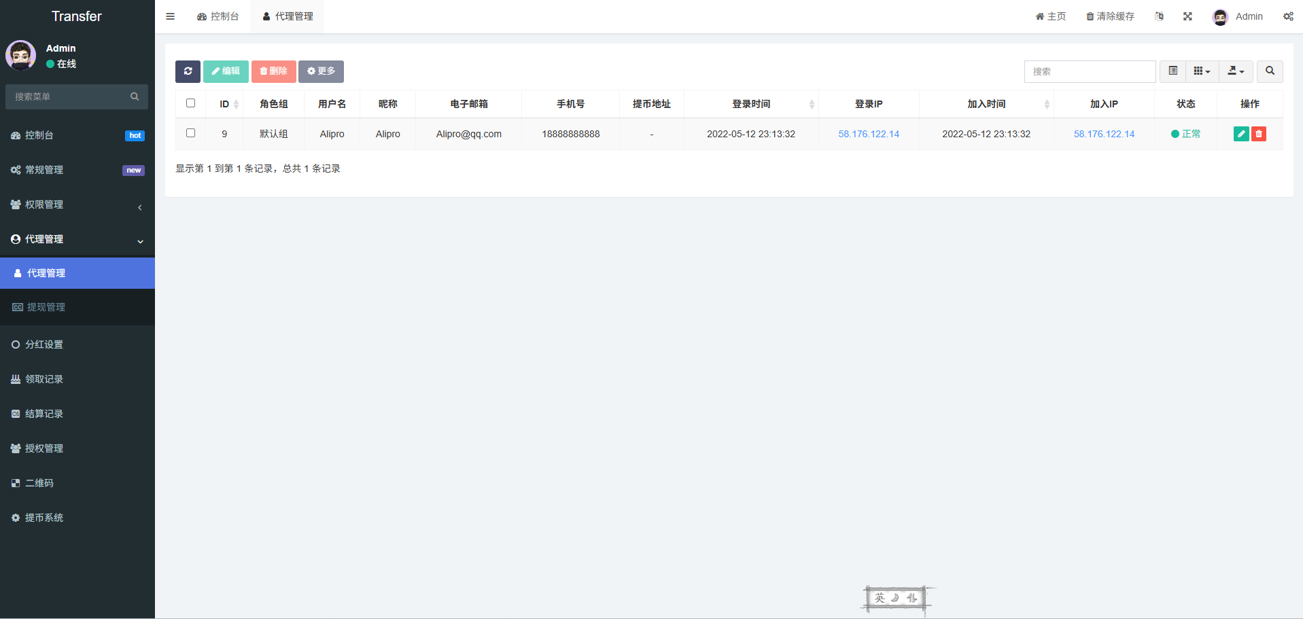1303x619 pixels.
Task: Click the red trash icon on Alipro row
Action: (1259, 134)
